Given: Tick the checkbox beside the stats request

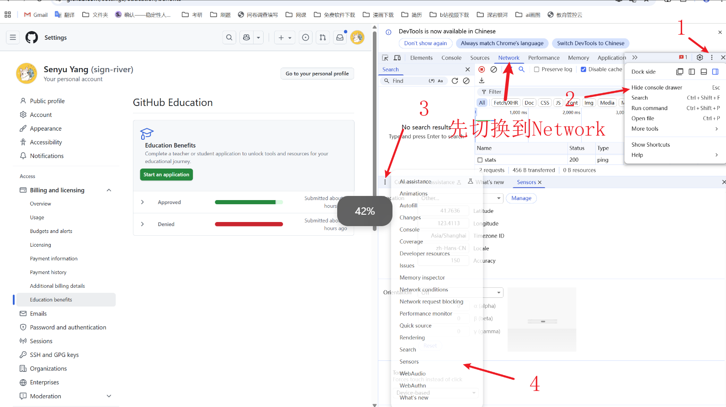Looking at the screenshot, I should (x=480, y=160).
